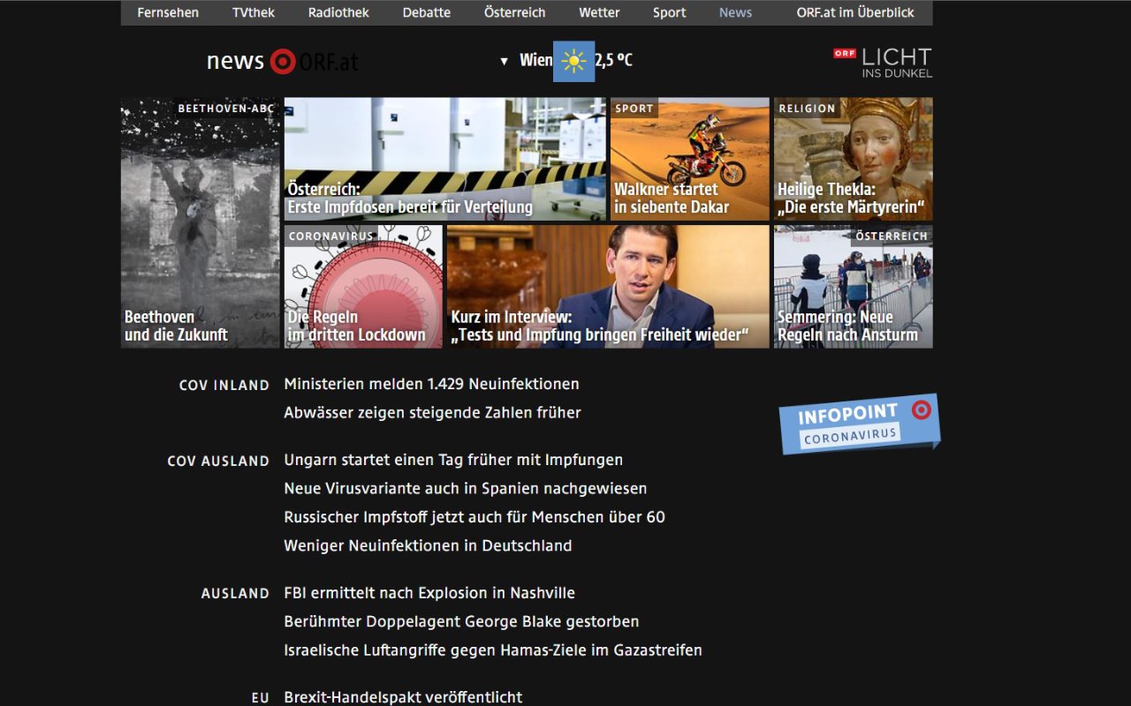Image resolution: width=1131 pixels, height=706 pixels.
Task: Open the Walkner startet in siebente Dakar story
Action: [x=690, y=159]
